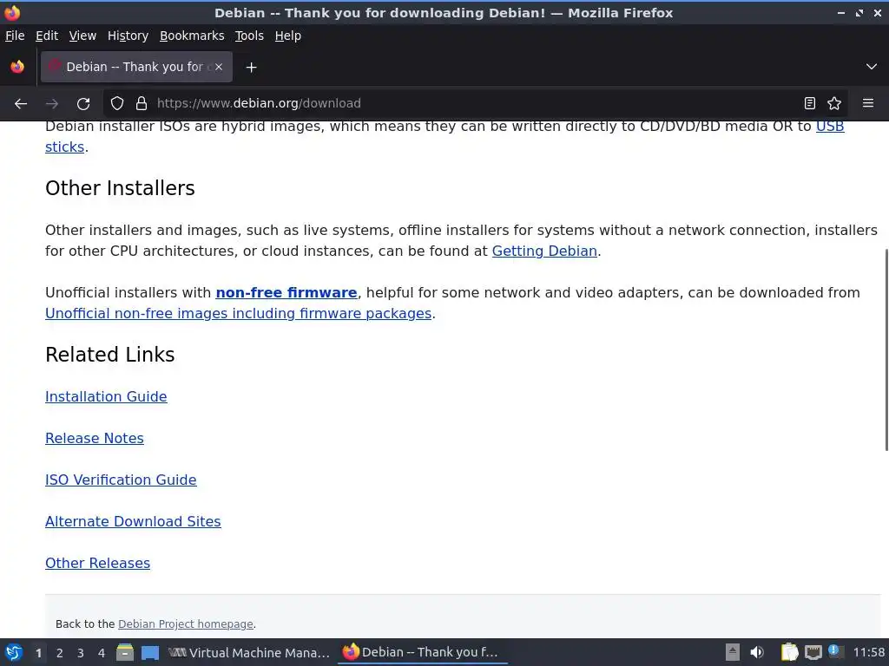Open the History menu
Image resolution: width=889 pixels, height=666 pixels.
[x=128, y=36]
